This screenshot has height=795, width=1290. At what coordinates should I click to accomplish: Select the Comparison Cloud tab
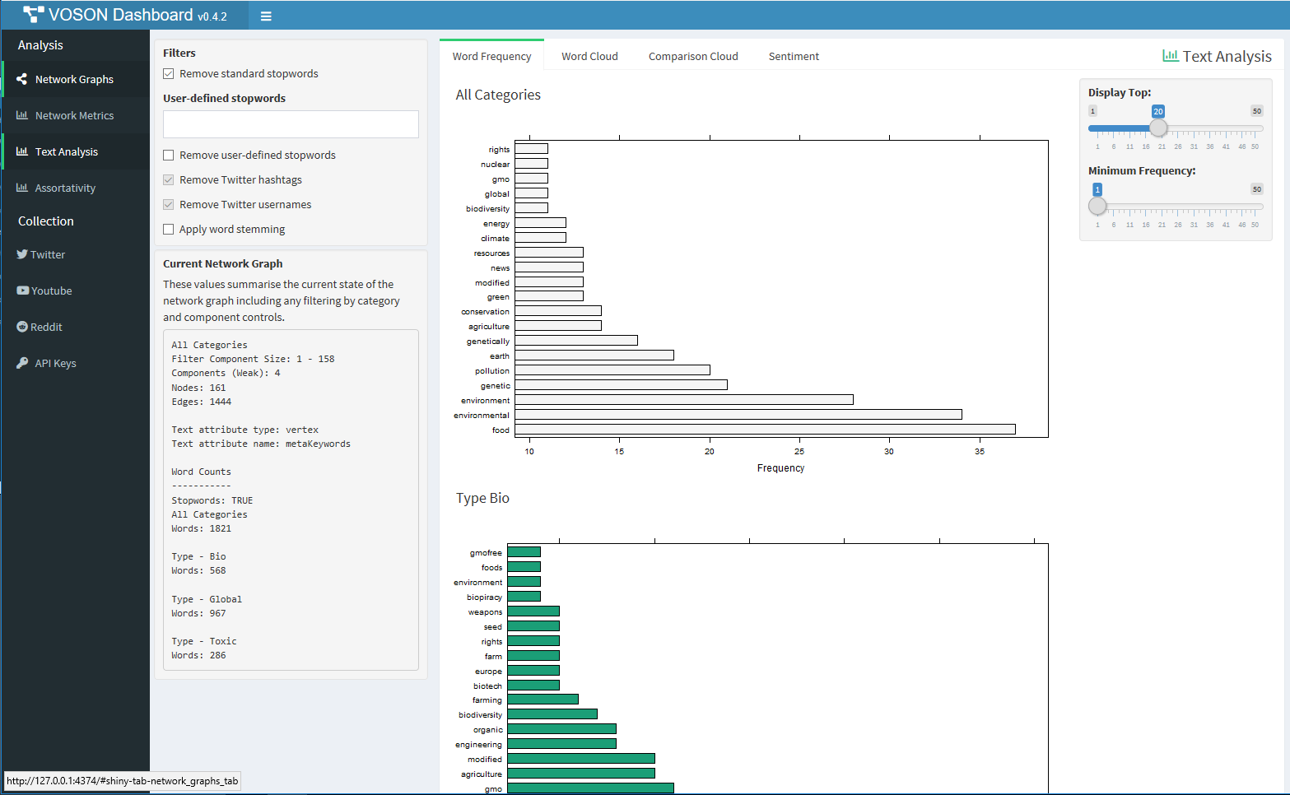click(693, 56)
